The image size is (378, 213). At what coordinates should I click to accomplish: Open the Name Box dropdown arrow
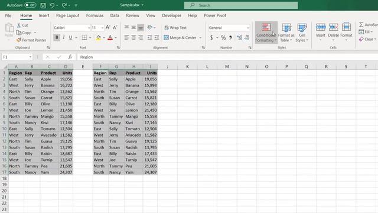click(x=30, y=57)
